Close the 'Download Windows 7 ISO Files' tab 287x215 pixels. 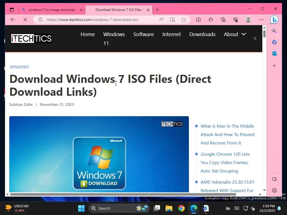148,10
